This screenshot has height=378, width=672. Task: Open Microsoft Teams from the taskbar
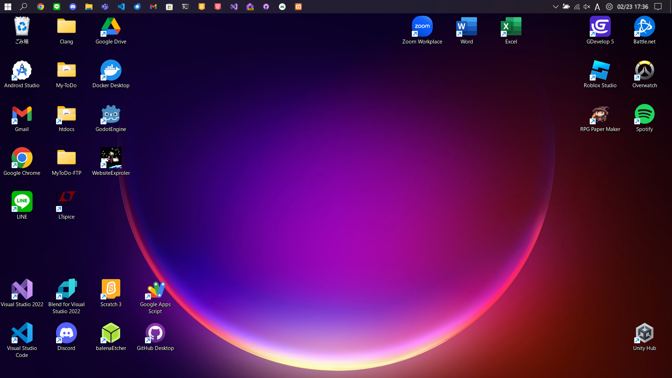[x=105, y=7]
